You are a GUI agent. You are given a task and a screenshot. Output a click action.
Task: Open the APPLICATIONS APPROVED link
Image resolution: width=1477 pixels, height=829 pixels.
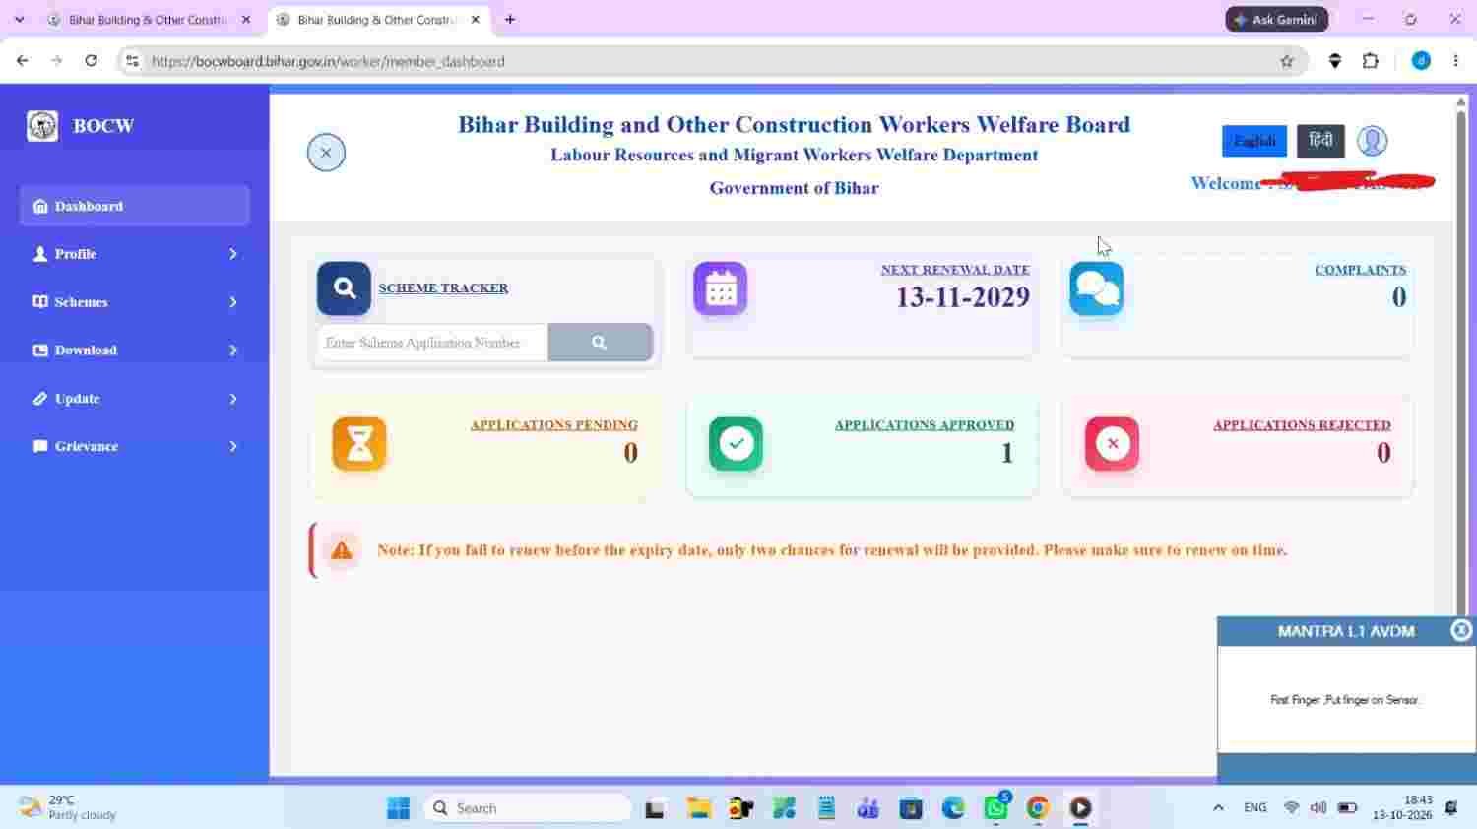pos(925,425)
